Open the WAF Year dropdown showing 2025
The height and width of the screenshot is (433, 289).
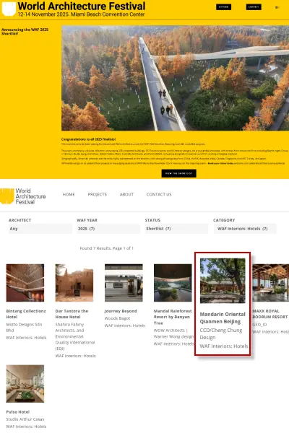[108, 229]
